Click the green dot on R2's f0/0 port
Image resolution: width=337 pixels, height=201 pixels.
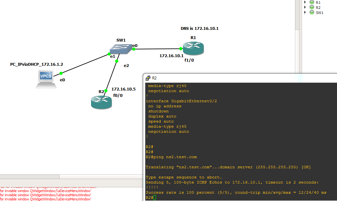105,91
